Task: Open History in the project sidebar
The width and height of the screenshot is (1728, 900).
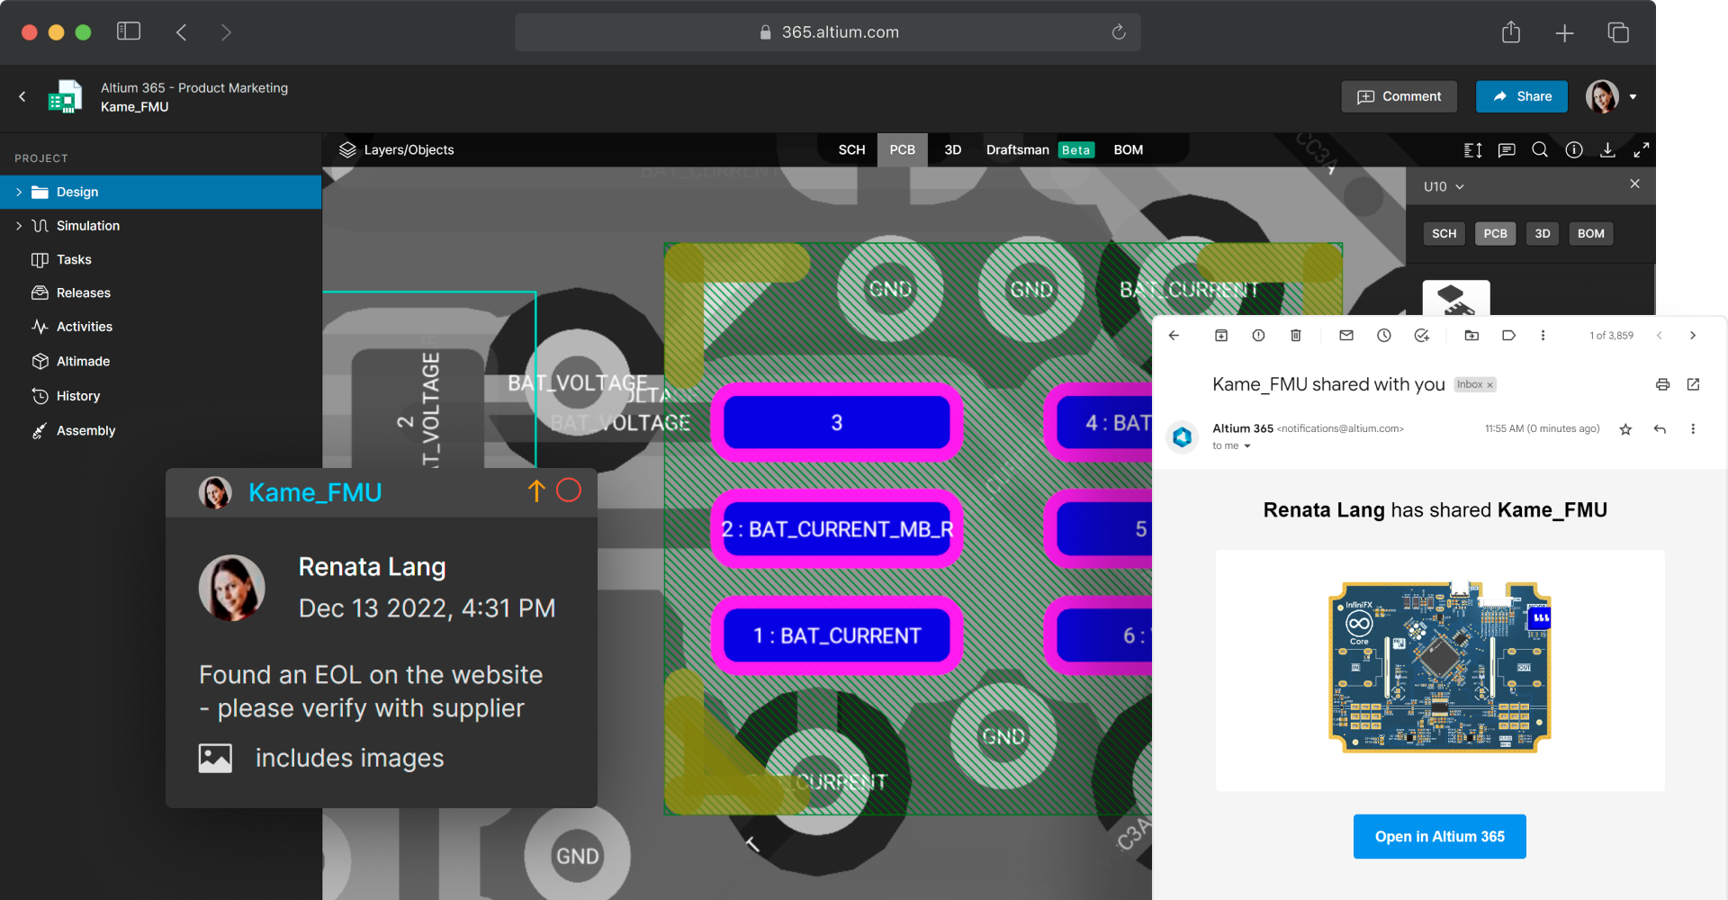Action: point(77,396)
